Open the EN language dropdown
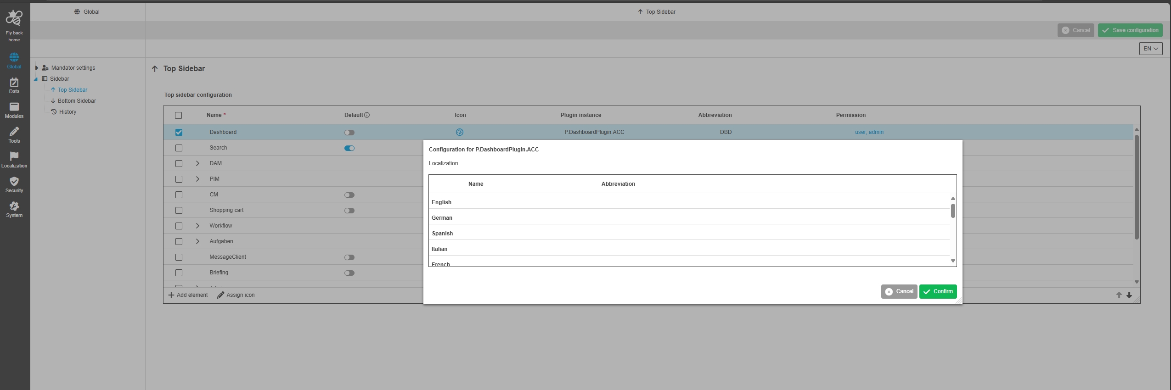The image size is (1171, 390). pyautogui.click(x=1150, y=49)
